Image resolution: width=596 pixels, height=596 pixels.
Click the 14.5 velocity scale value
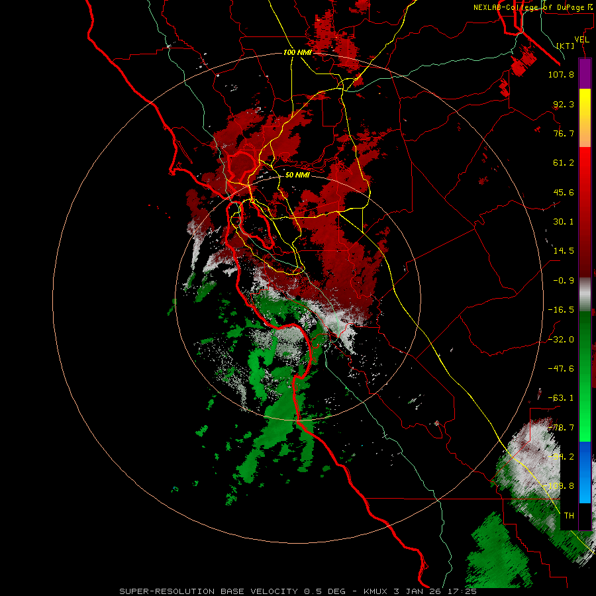pyautogui.click(x=564, y=251)
